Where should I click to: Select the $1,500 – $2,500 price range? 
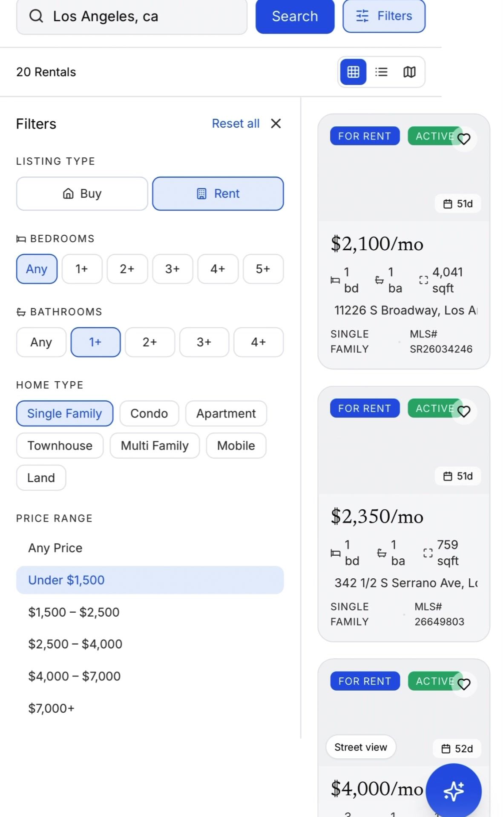(x=74, y=612)
